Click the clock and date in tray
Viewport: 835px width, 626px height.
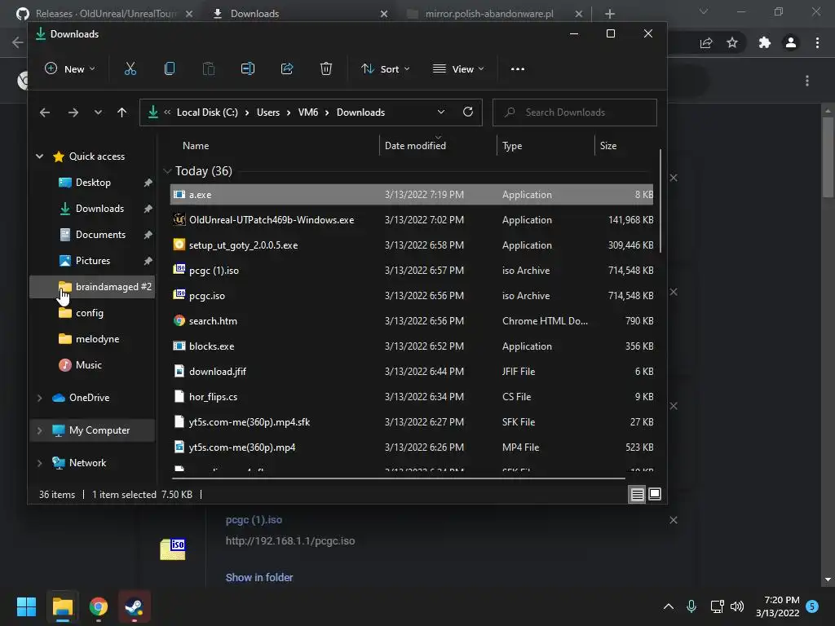click(777, 606)
